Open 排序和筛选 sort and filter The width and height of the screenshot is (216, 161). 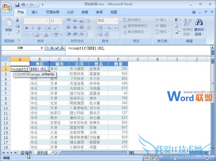(188, 27)
